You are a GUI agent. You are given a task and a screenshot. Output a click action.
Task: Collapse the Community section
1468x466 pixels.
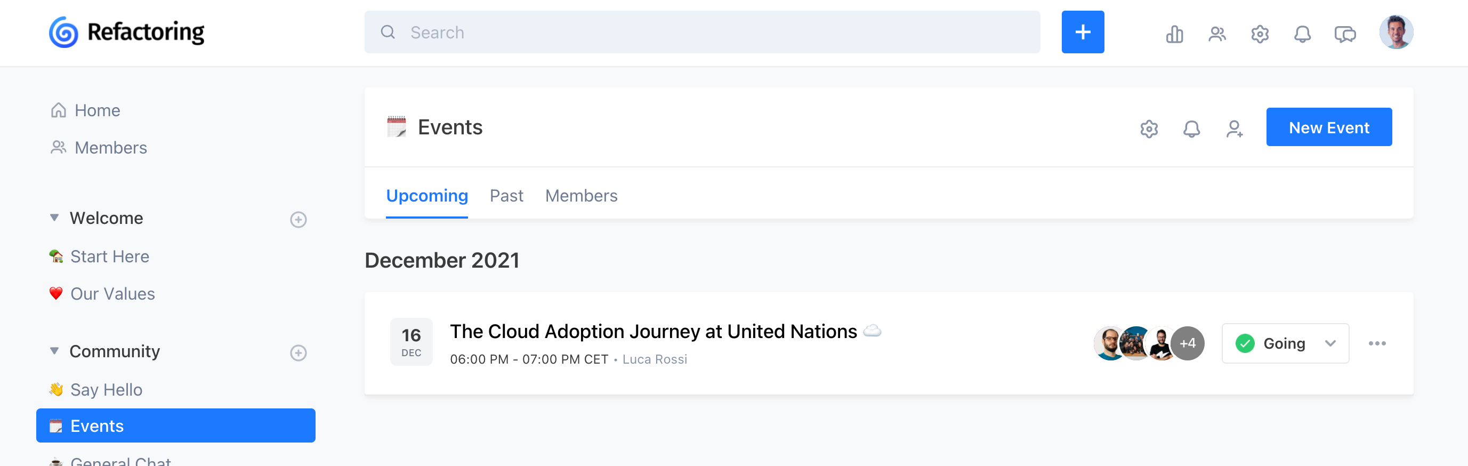click(x=54, y=350)
